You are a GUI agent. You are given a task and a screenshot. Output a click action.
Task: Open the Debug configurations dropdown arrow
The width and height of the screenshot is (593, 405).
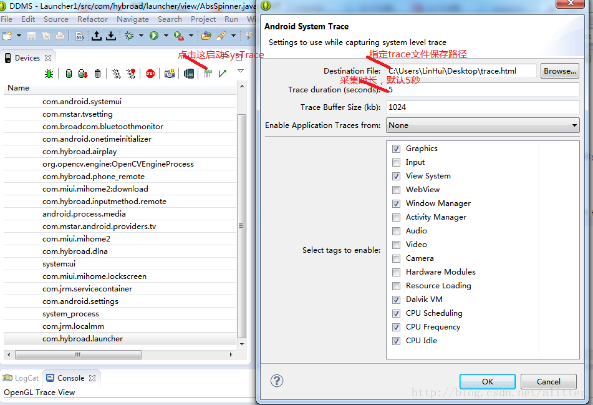141,36
